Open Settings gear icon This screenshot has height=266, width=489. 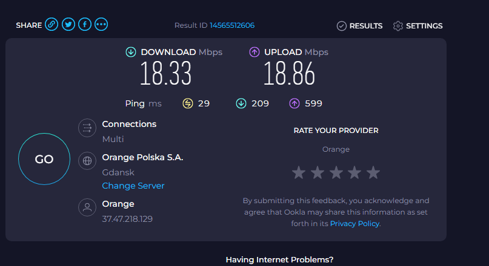point(398,26)
